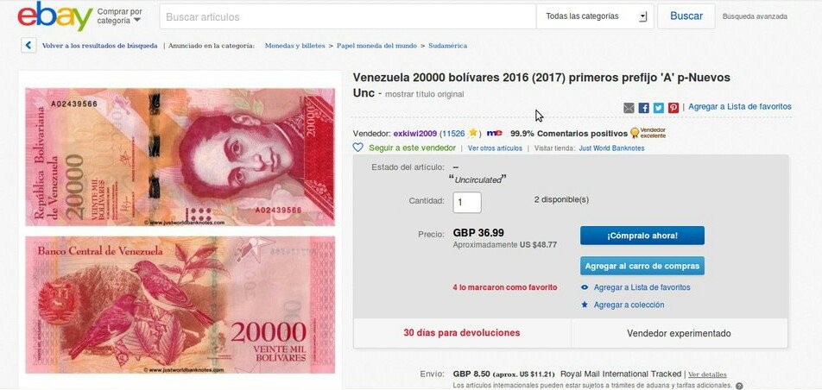
Task: Share listing on Twitter icon
Action: [659, 108]
